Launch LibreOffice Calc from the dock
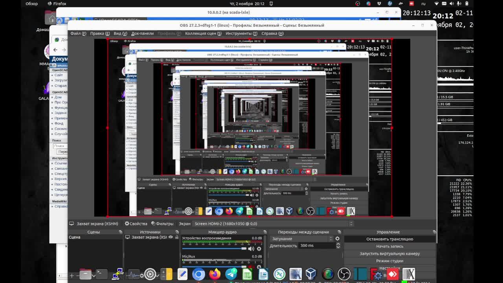Viewport: 503px width, 283px height. 247,274
